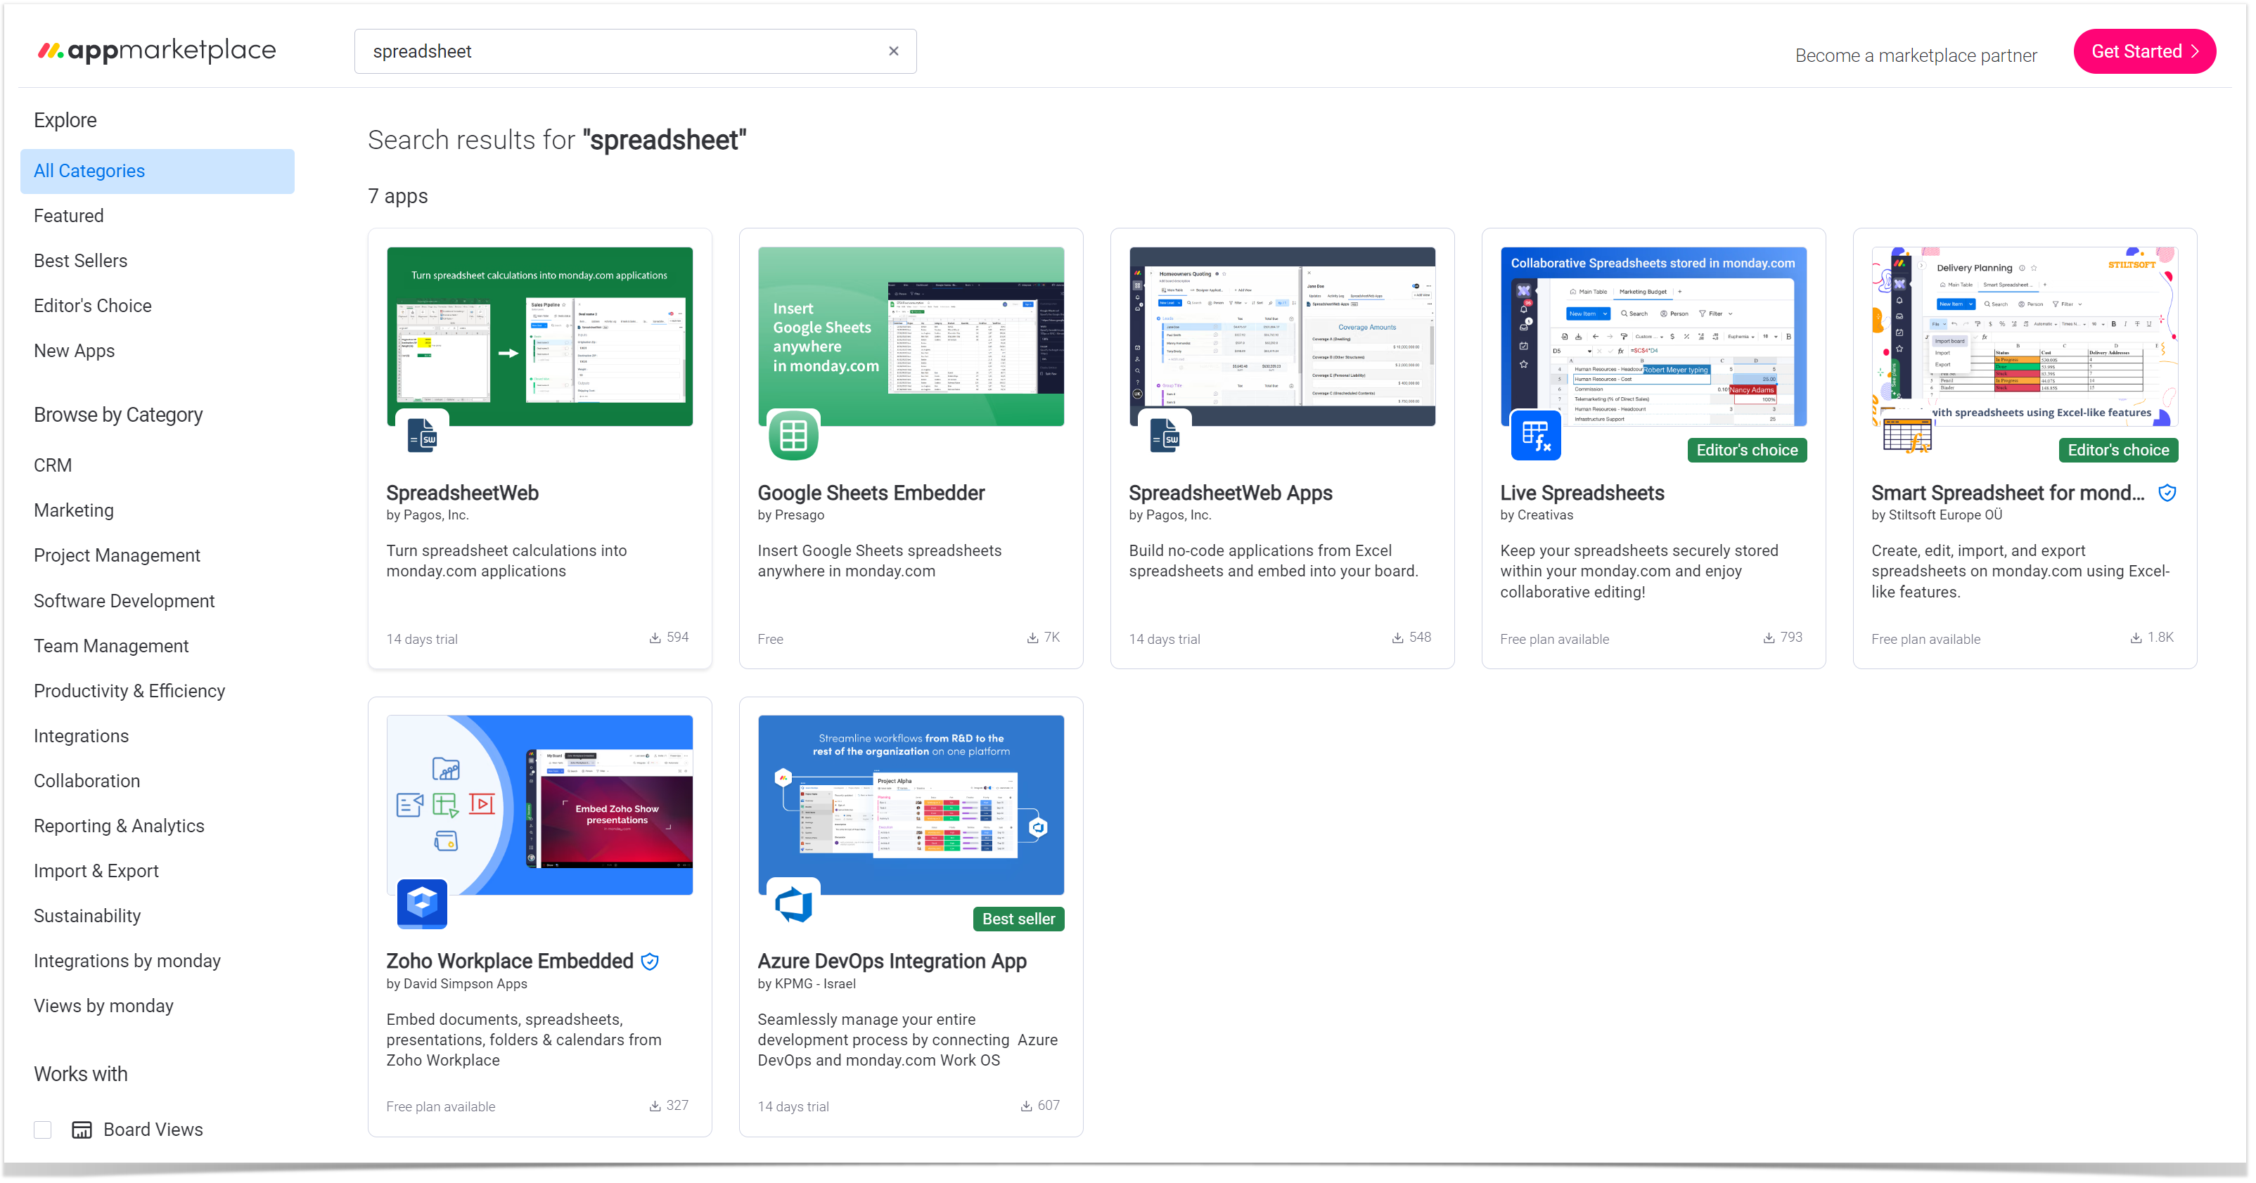Click 'by KPMG - Israel' vendor text

(x=807, y=983)
